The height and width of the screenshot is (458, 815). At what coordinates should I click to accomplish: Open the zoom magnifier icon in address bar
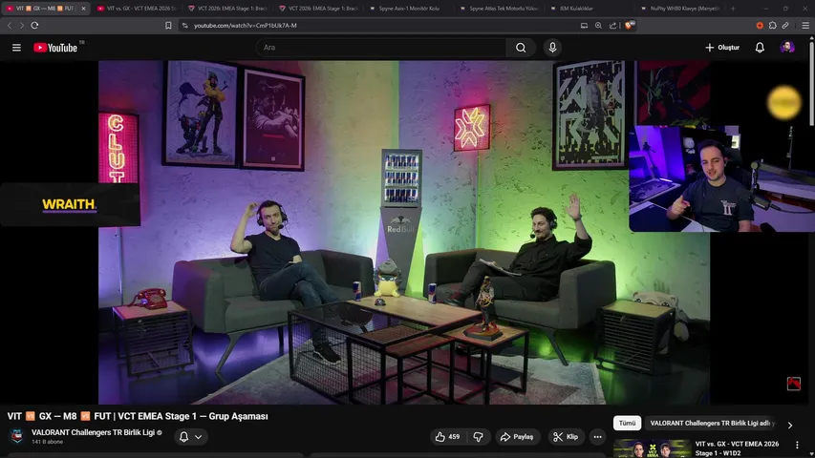click(x=598, y=25)
